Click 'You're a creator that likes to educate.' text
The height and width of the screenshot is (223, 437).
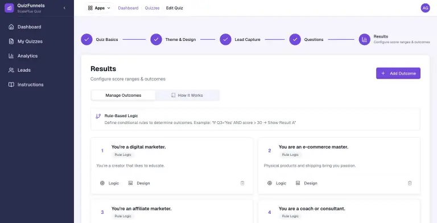point(130,166)
